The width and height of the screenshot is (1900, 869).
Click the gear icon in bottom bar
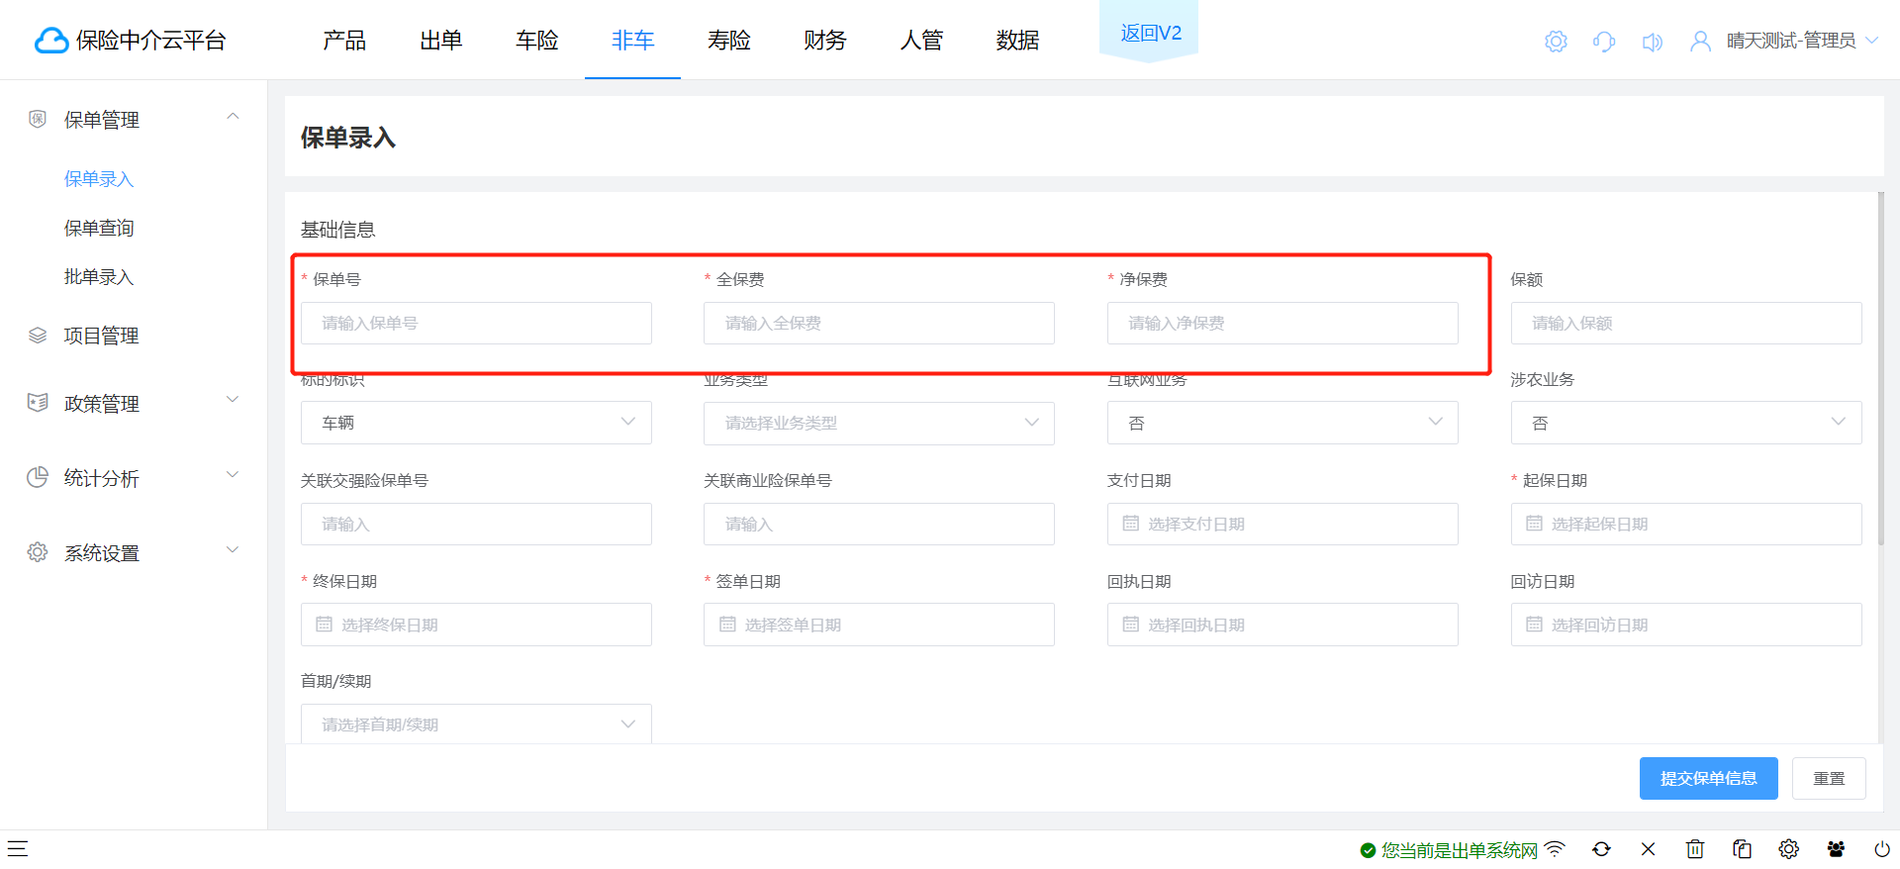point(1788,849)
